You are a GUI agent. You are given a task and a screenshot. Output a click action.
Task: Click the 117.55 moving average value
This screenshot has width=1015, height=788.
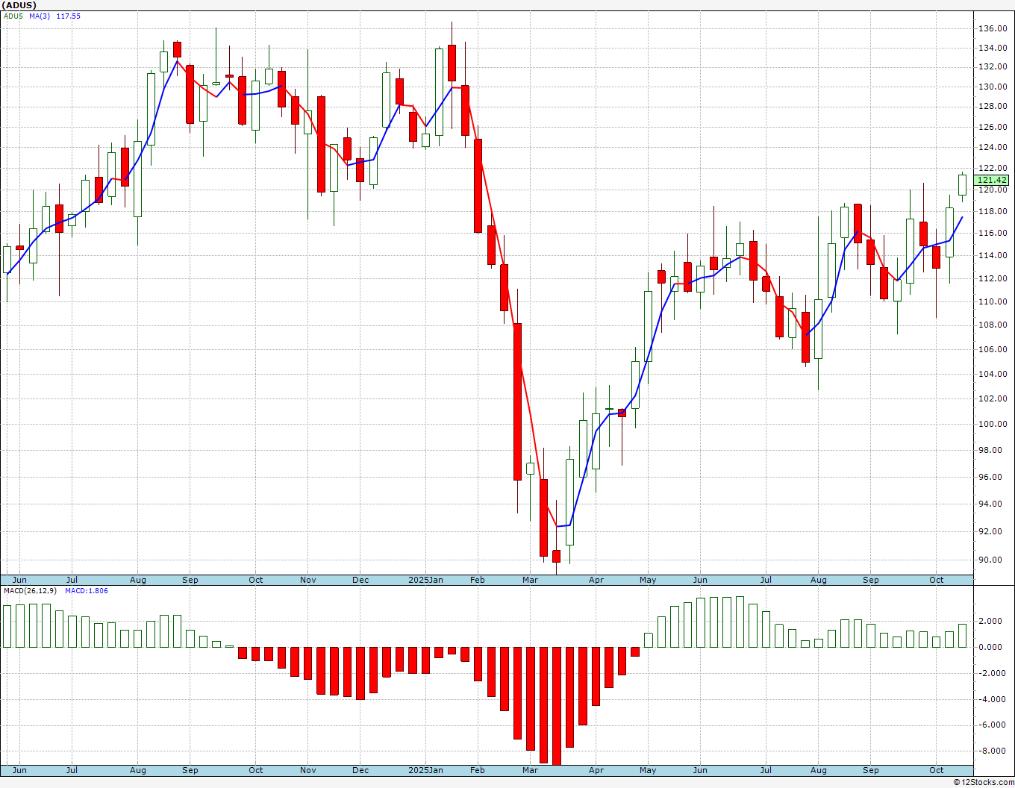[x=69, y=16]
